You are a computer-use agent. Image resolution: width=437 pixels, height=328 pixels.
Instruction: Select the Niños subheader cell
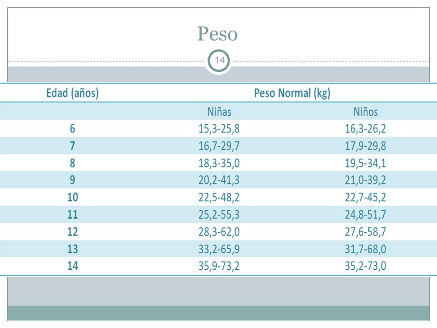(x=366, y=112)
